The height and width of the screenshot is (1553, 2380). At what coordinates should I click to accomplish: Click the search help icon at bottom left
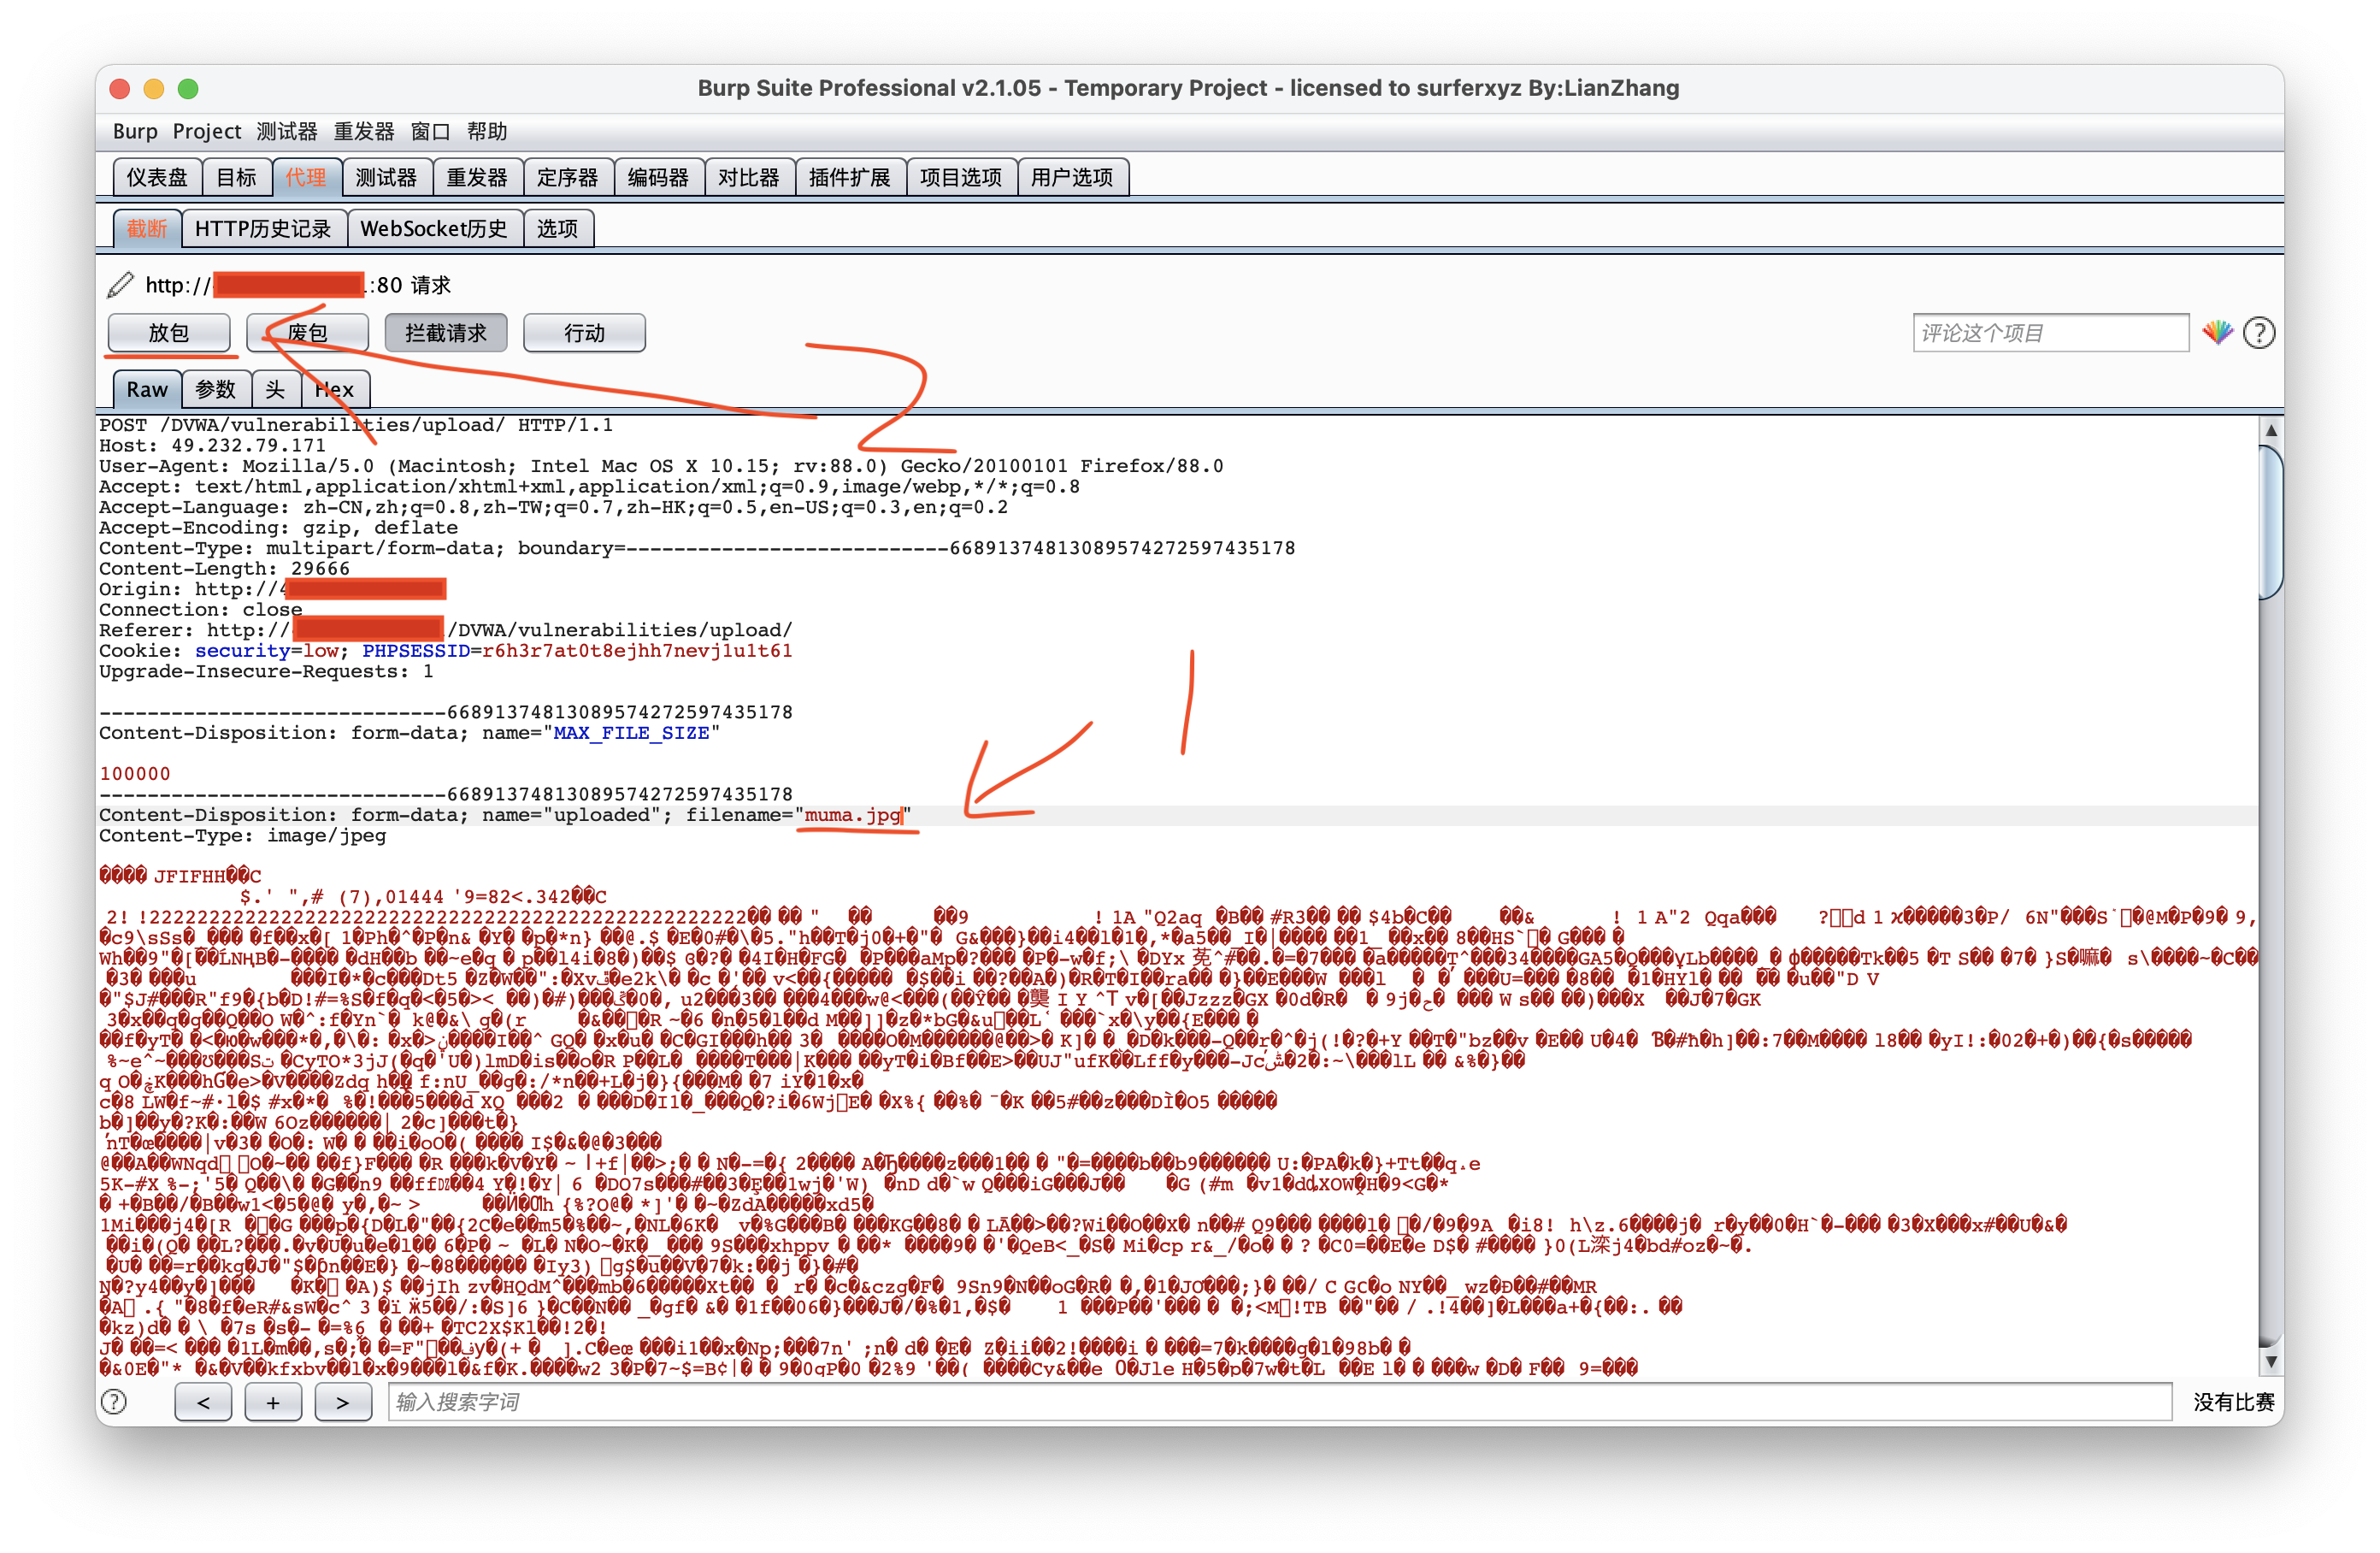tap(115, 1402)
